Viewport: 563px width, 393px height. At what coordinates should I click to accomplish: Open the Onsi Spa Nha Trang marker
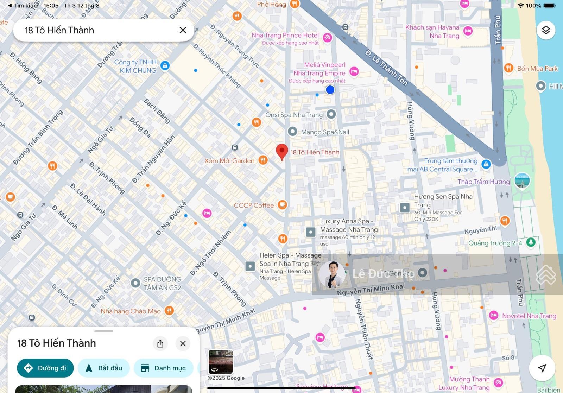[x=331, y=114]
